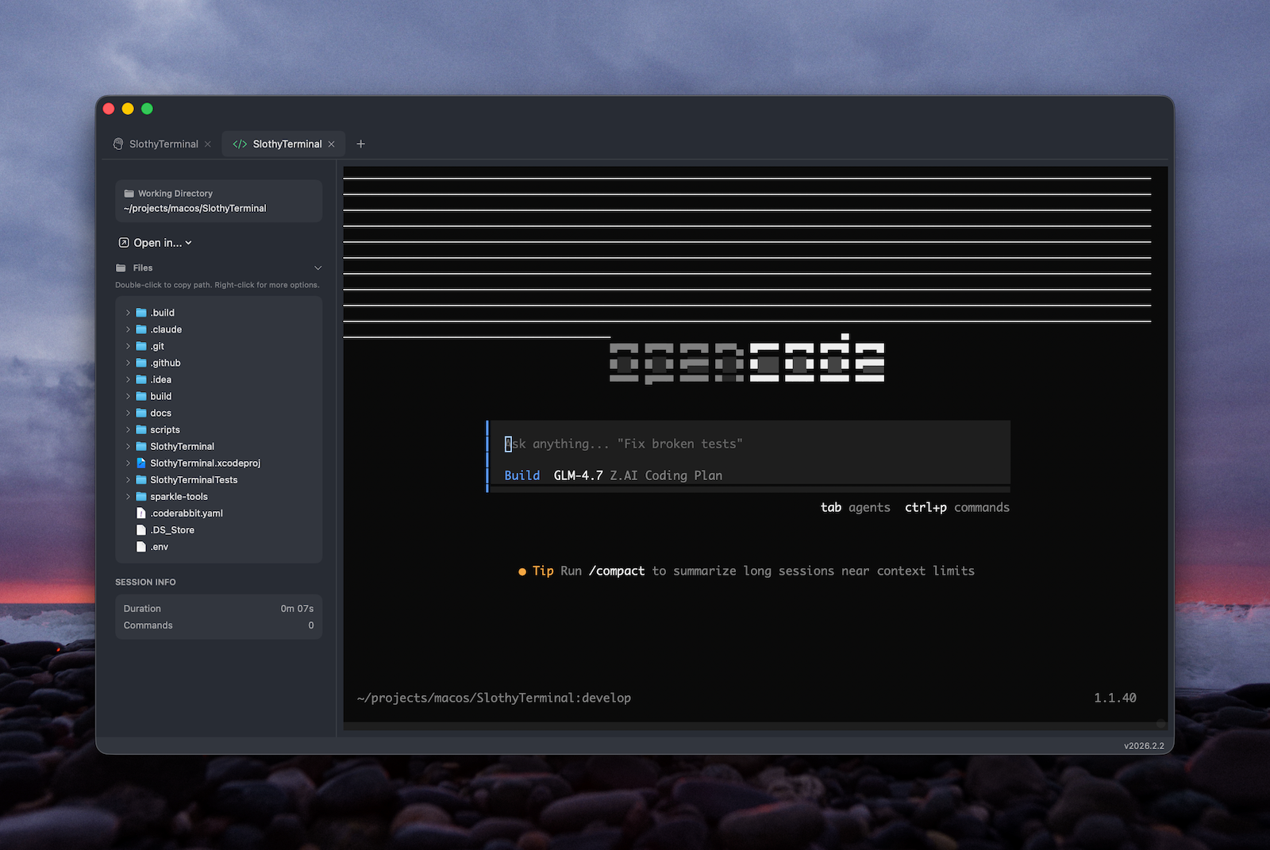Click the SlothyTerminal.xcodeproj file icon
1270x850 pixels.
click(x=141, y=463)
